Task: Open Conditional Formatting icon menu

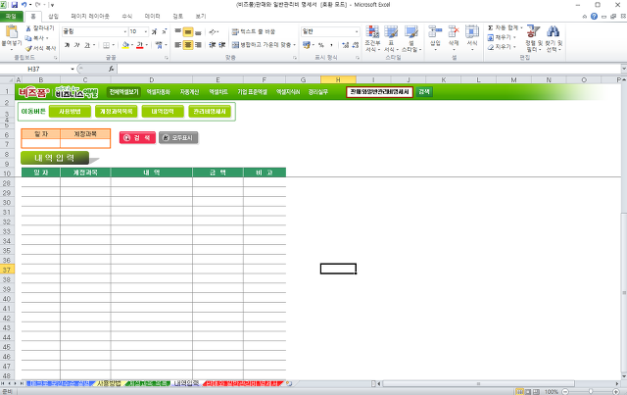Action: 372,32
